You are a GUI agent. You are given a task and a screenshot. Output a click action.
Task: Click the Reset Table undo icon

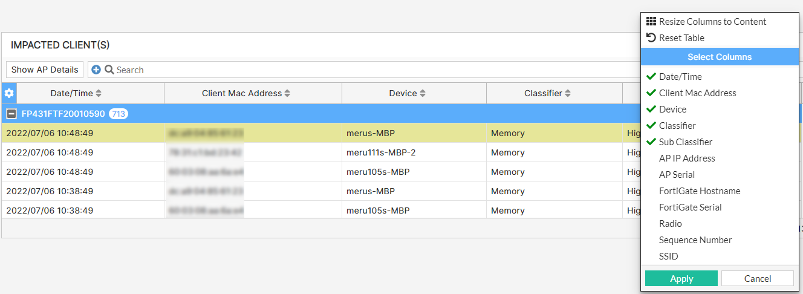click(x=651, y=38)
